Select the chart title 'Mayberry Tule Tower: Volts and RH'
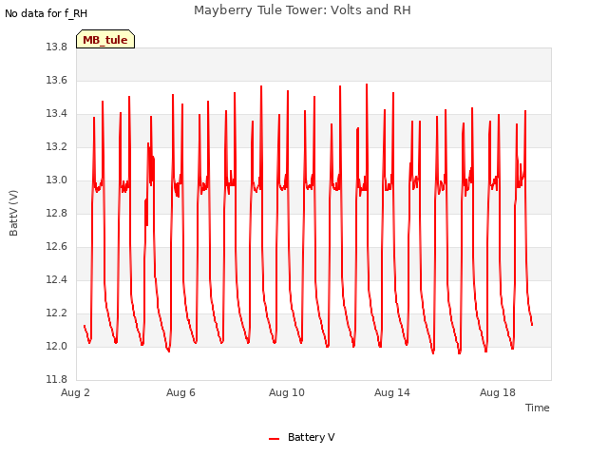Viewport: 608px width, 456px height. click(x=302, y=10)
